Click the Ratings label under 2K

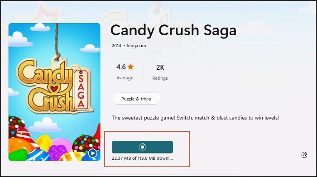[160, 78]
